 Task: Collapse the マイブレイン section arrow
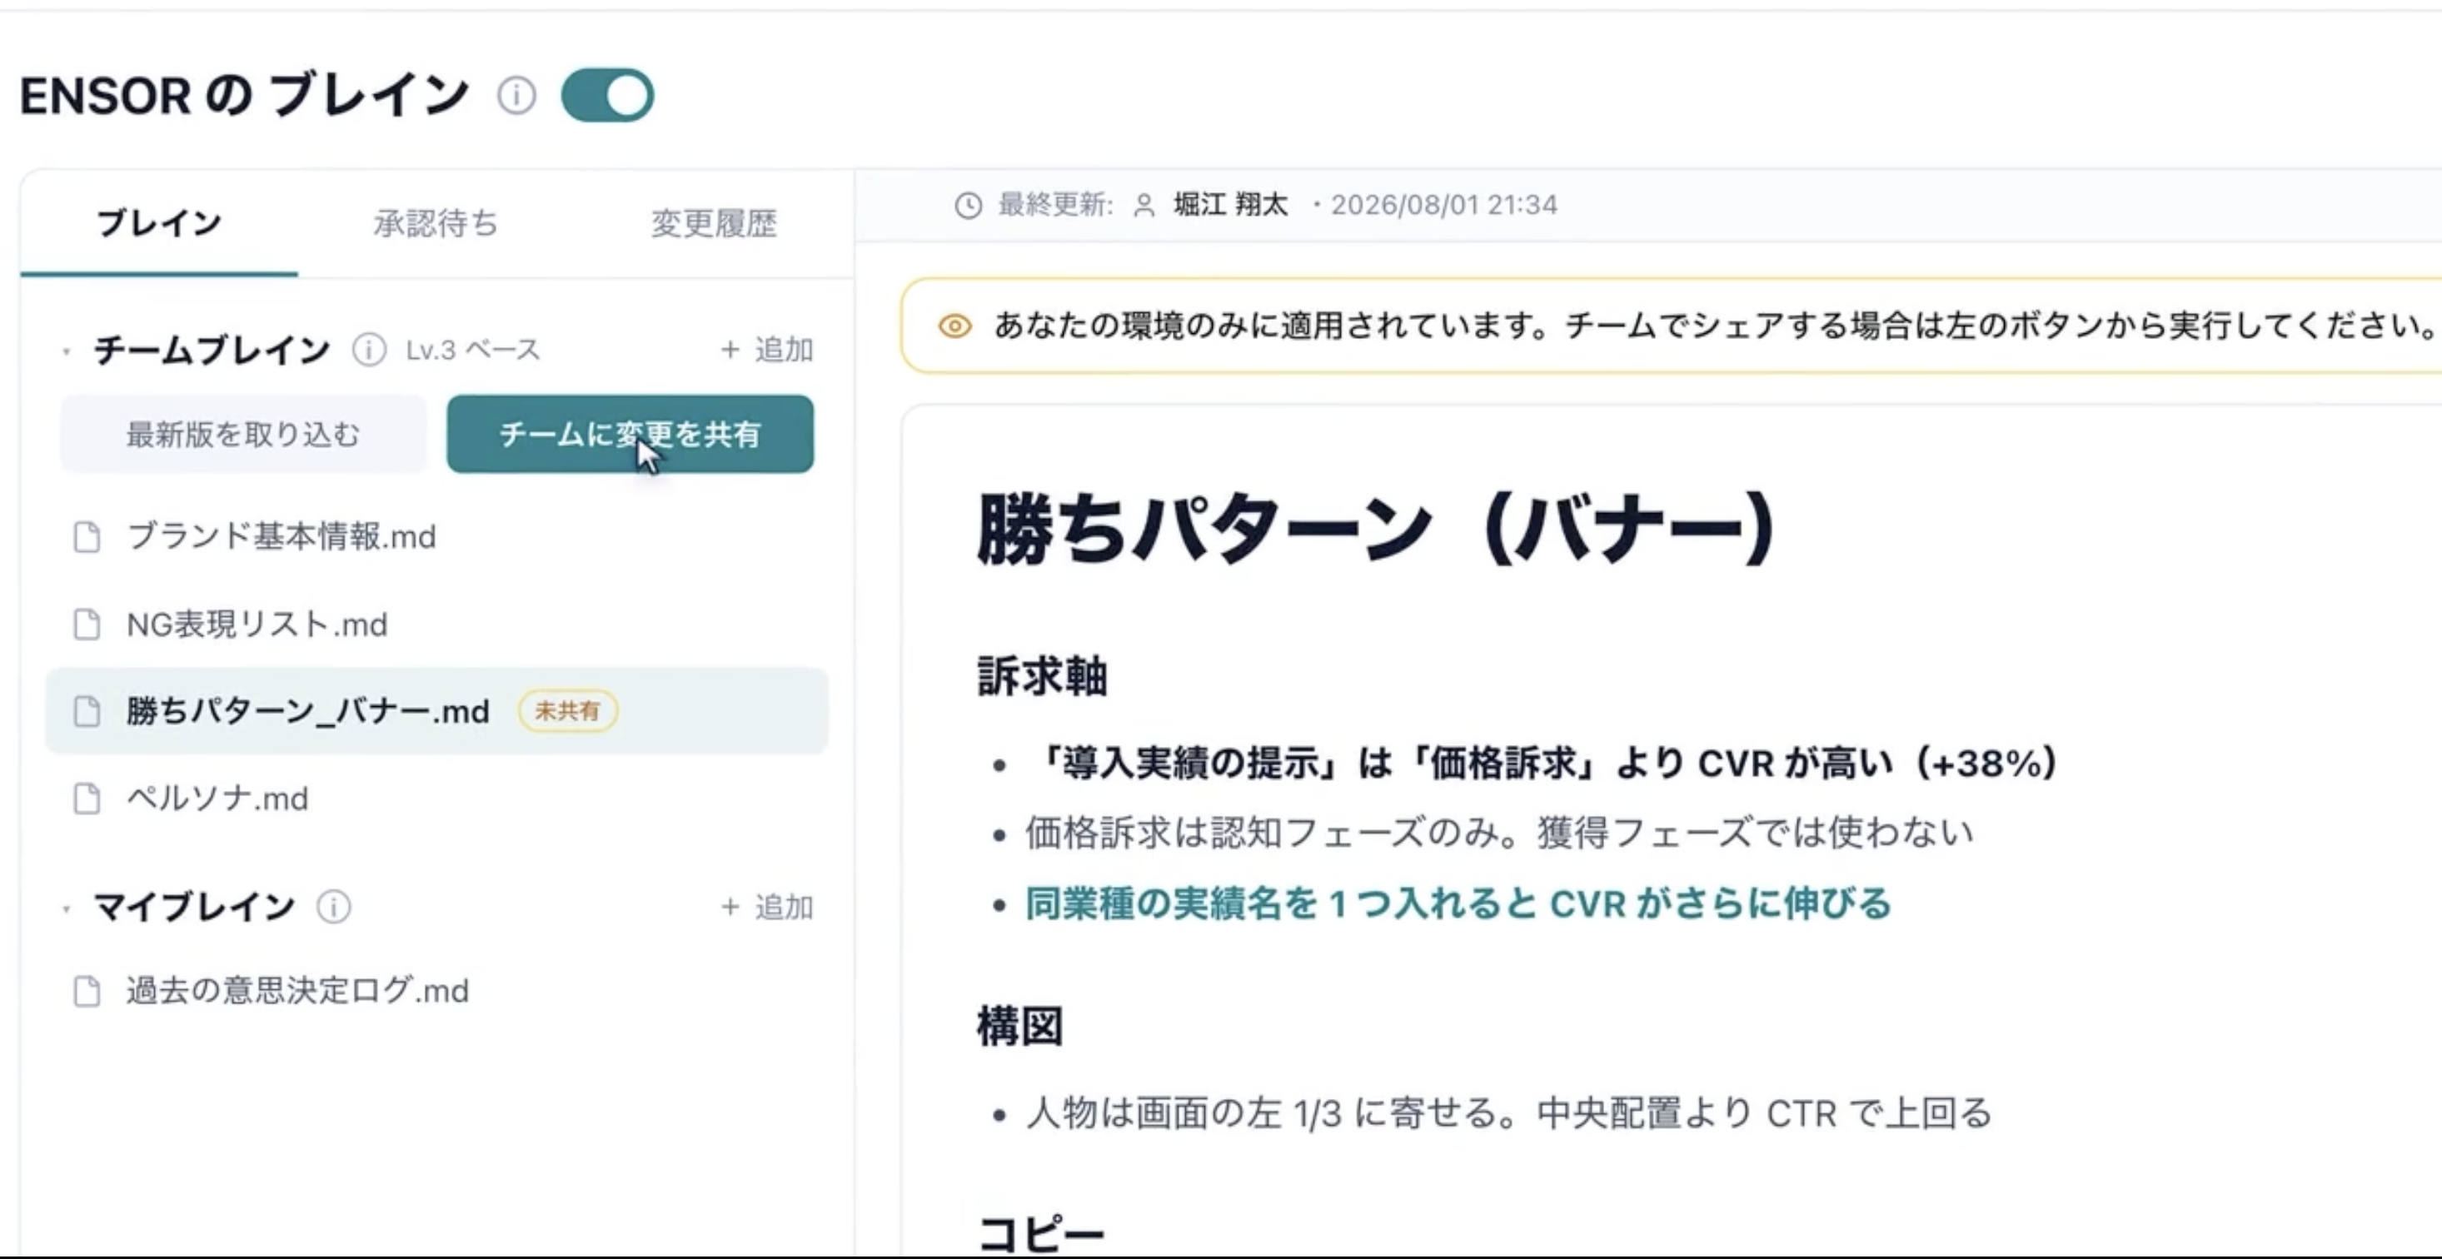(67, 909)
